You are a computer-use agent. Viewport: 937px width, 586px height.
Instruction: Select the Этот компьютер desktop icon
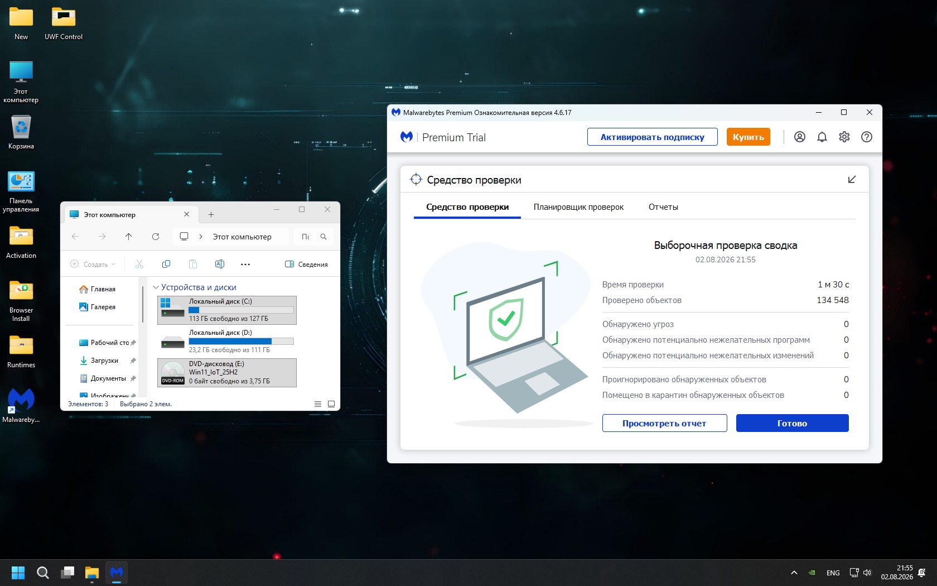pos(21,82)
